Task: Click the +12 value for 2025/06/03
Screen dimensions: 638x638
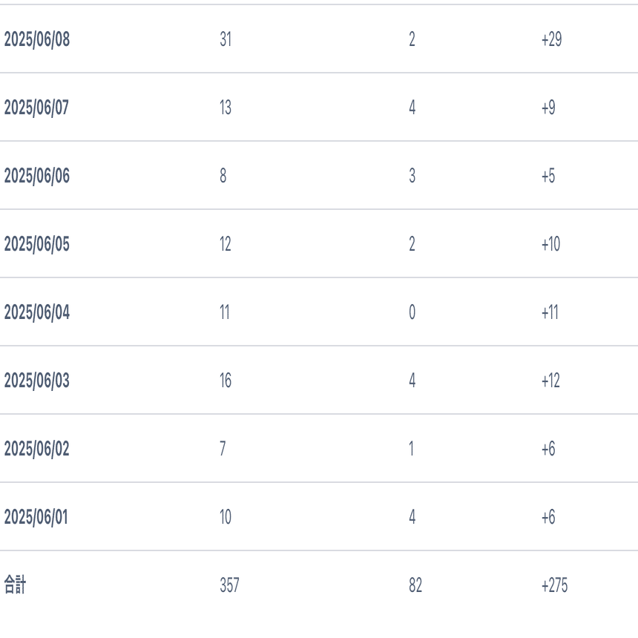Action: click(x=550, y=381)
